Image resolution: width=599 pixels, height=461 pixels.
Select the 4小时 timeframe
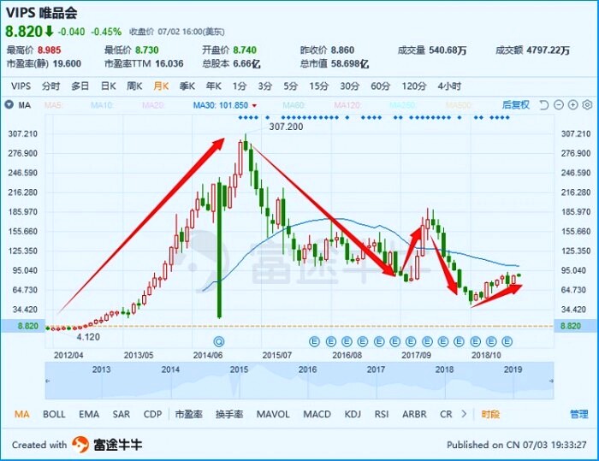[449, 86]
